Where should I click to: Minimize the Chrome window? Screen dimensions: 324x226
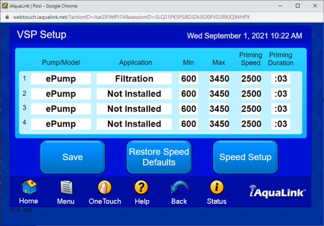coord(280,6)
